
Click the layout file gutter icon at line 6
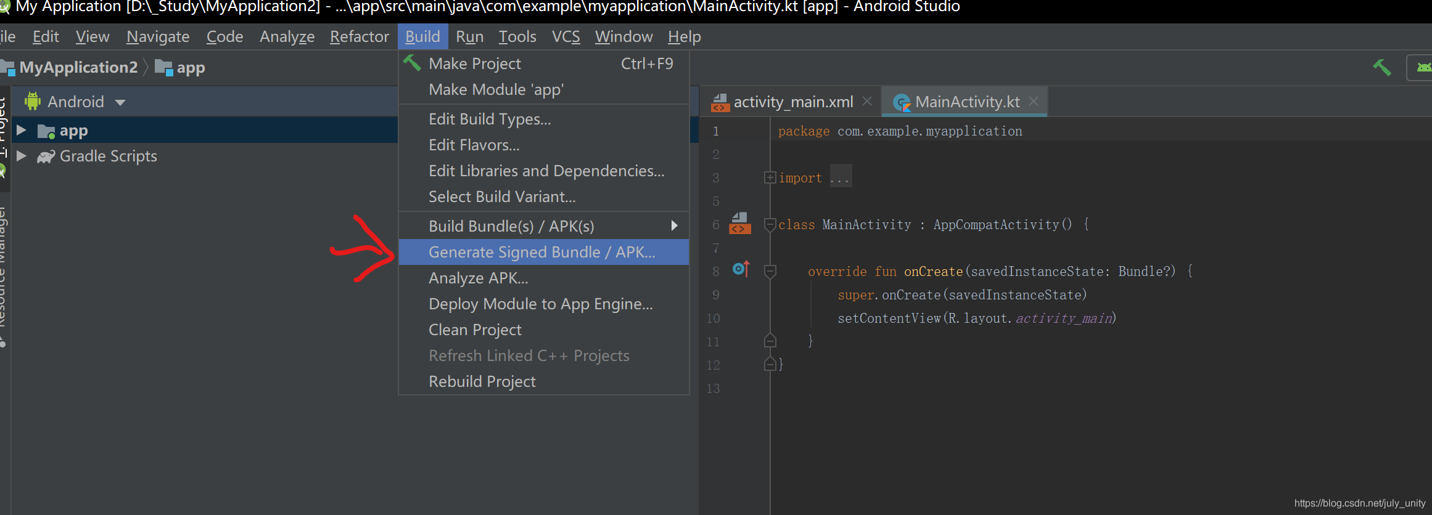[x=739, y=224]
